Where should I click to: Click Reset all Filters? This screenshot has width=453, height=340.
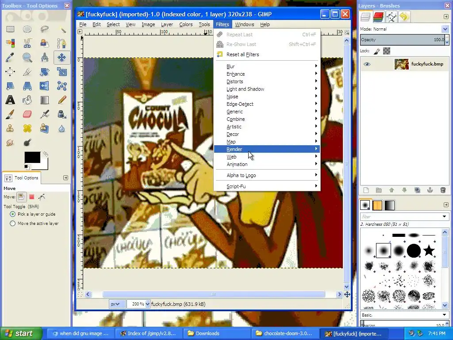(267, 54)
